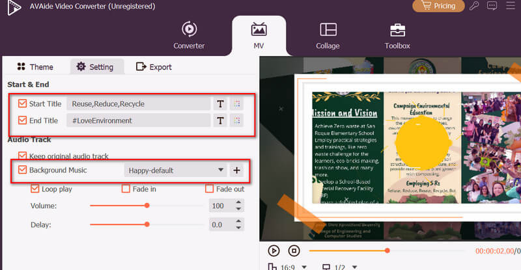Image resolution: width=521 pixels, height=270 pixels.
Task: Click the Start Title font style icon
Action: coord(220,104)
